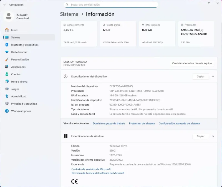Click the install date 13/01/2026
The image size is (222, 187).
(x=115, y=155)
